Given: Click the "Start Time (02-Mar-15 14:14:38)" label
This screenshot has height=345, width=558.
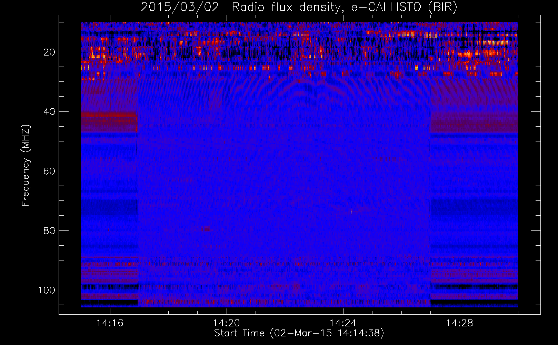Looking at the screenshot, I should click(x=299, y=333).
